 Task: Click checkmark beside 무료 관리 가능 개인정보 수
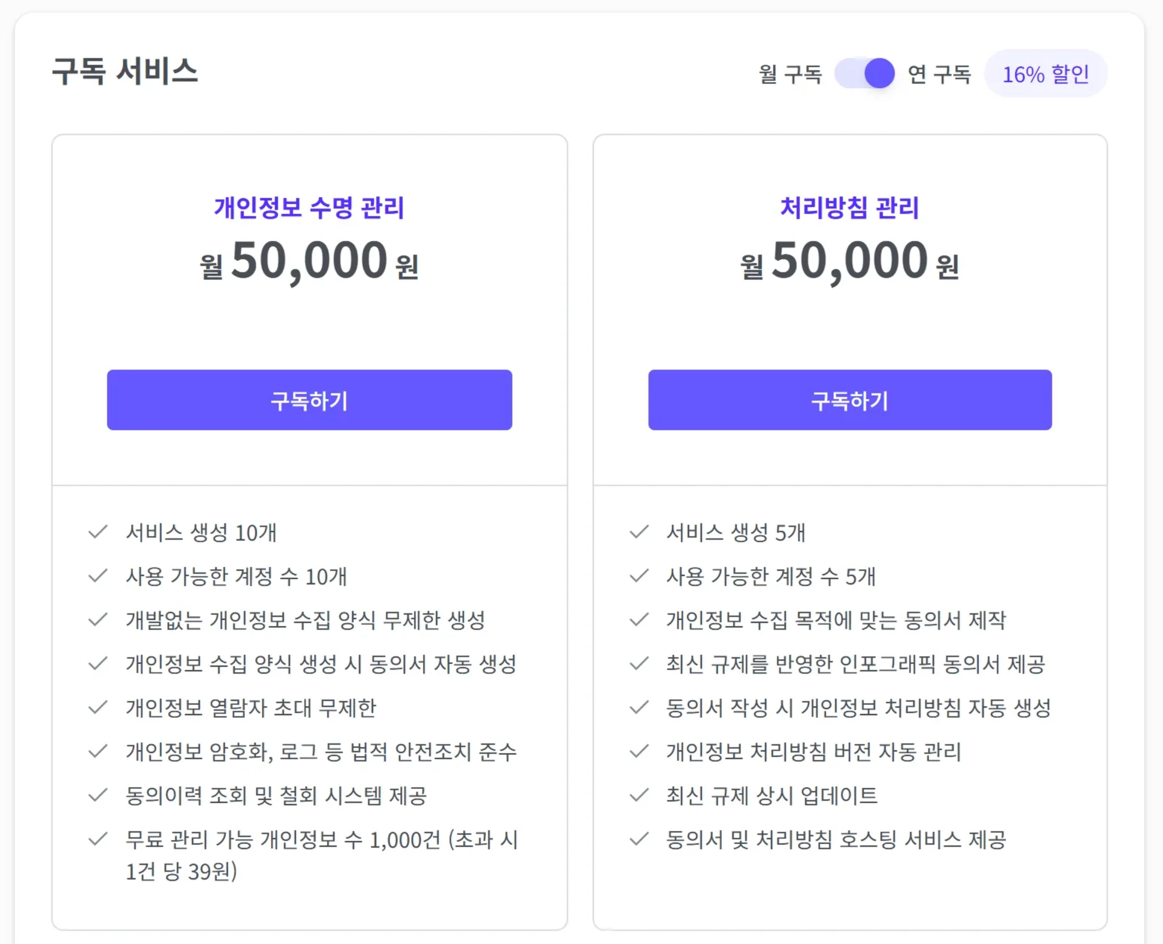(x=98, y=839)
